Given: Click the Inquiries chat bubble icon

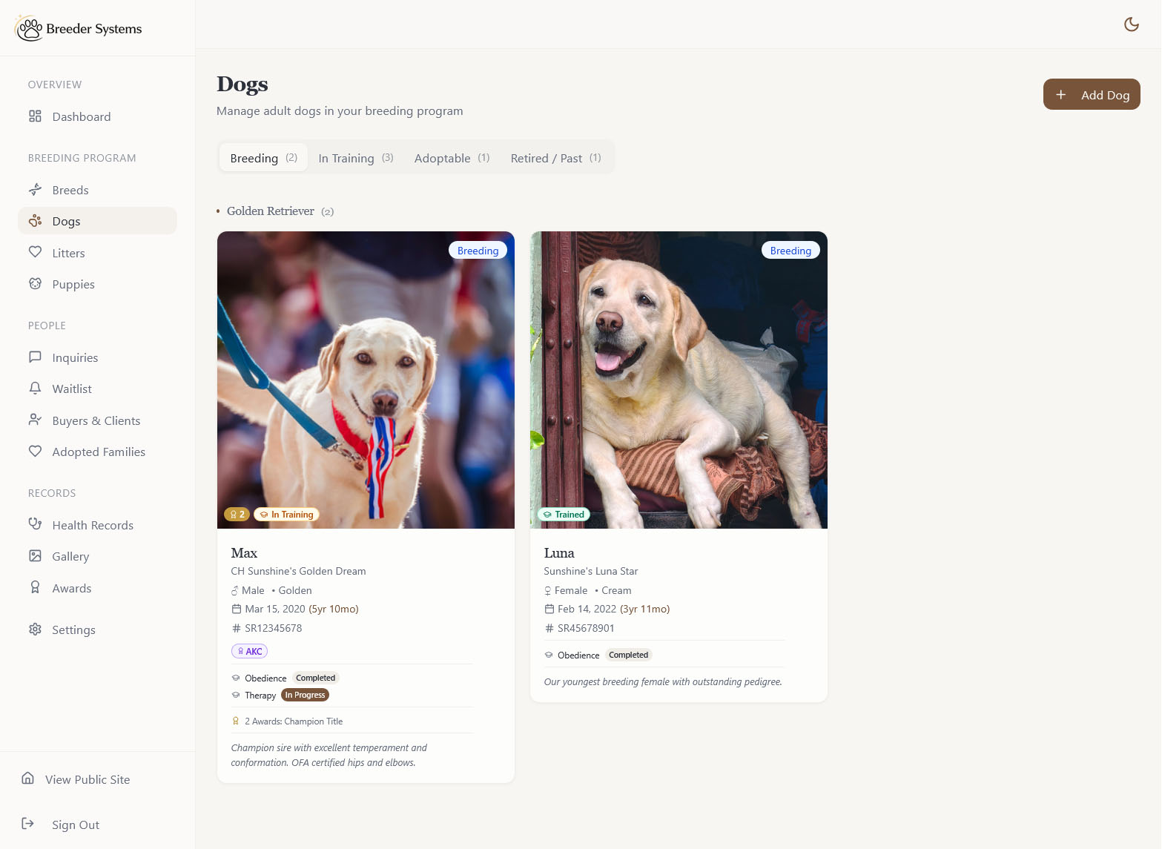Looking at the screenshot, I should pyautogui.click(x=35, y=357).
